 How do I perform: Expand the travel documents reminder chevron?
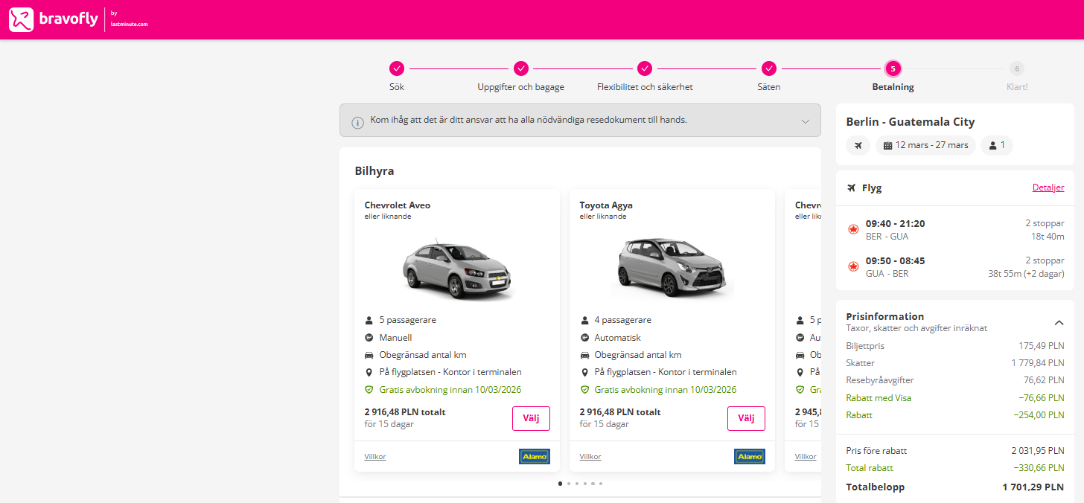(x=806, y=121)
